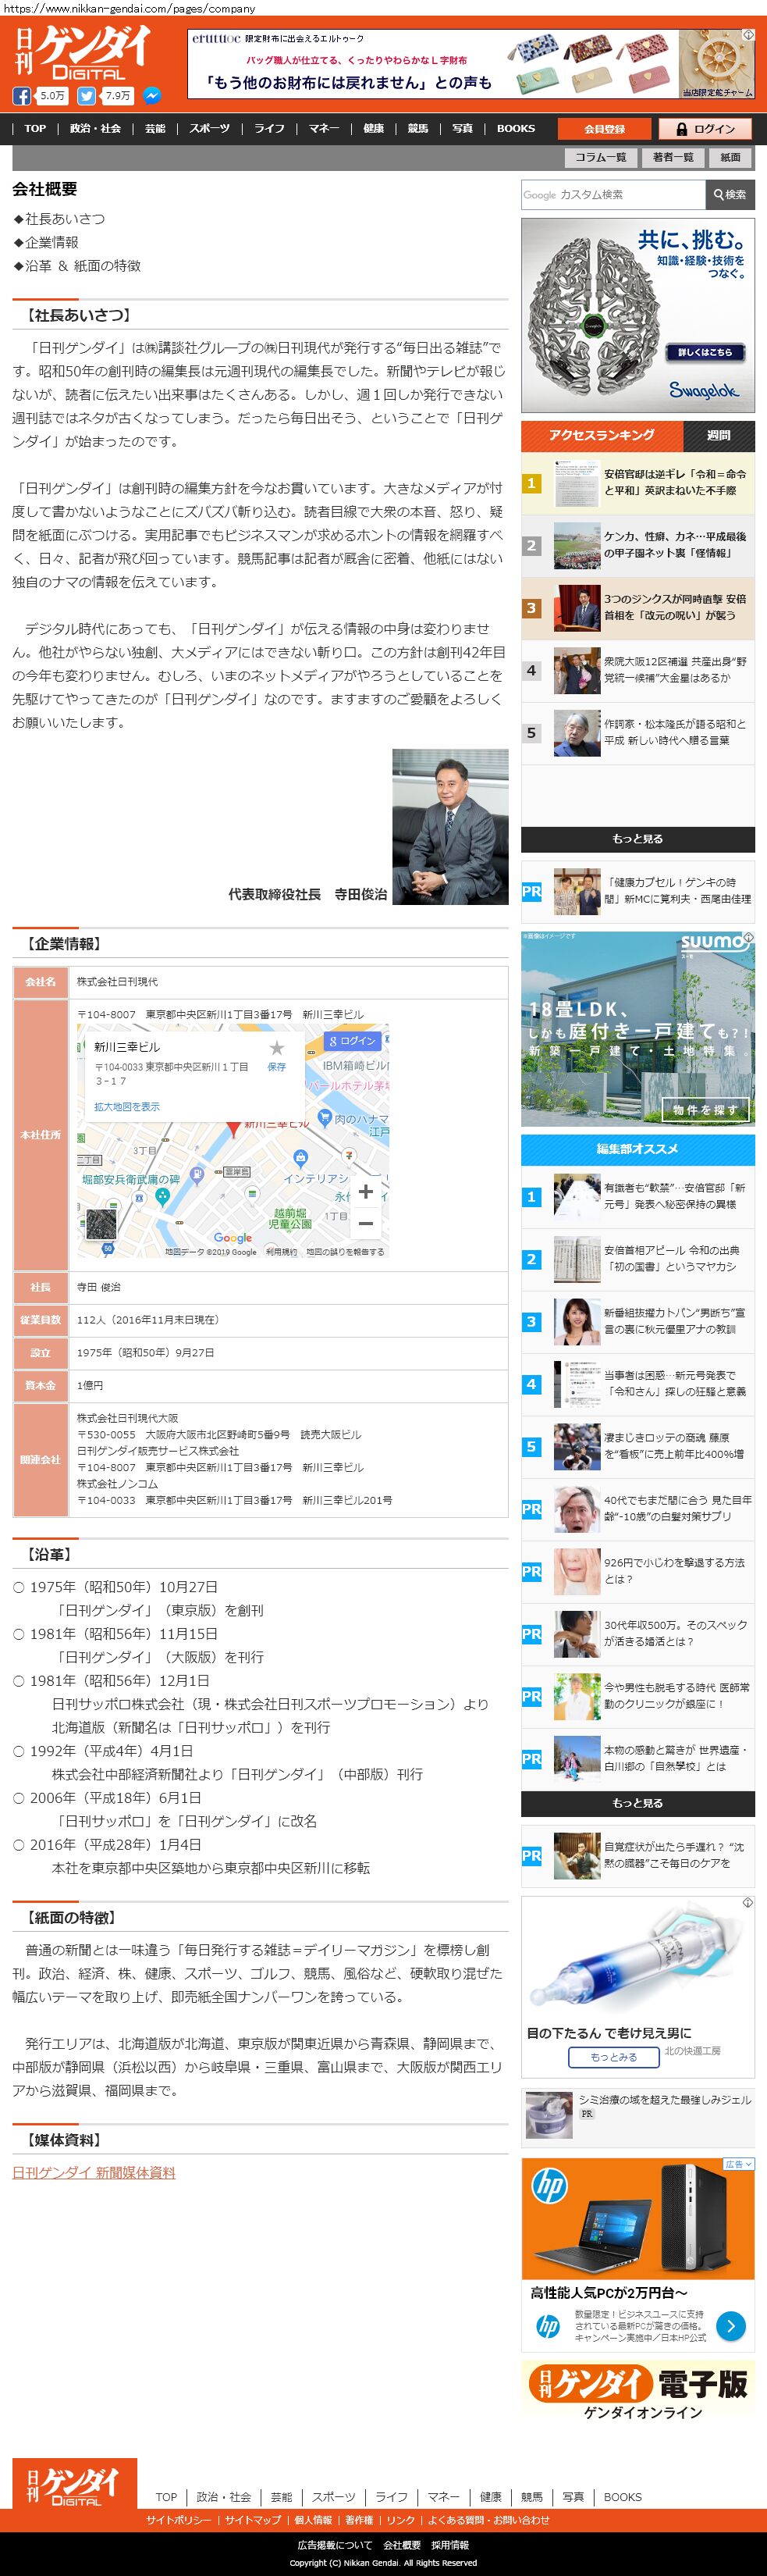767x2576 pixels.
Task: Click もっと見る under 編集部オススメ
Action: pyautogui.click(x=638, y=1803)
